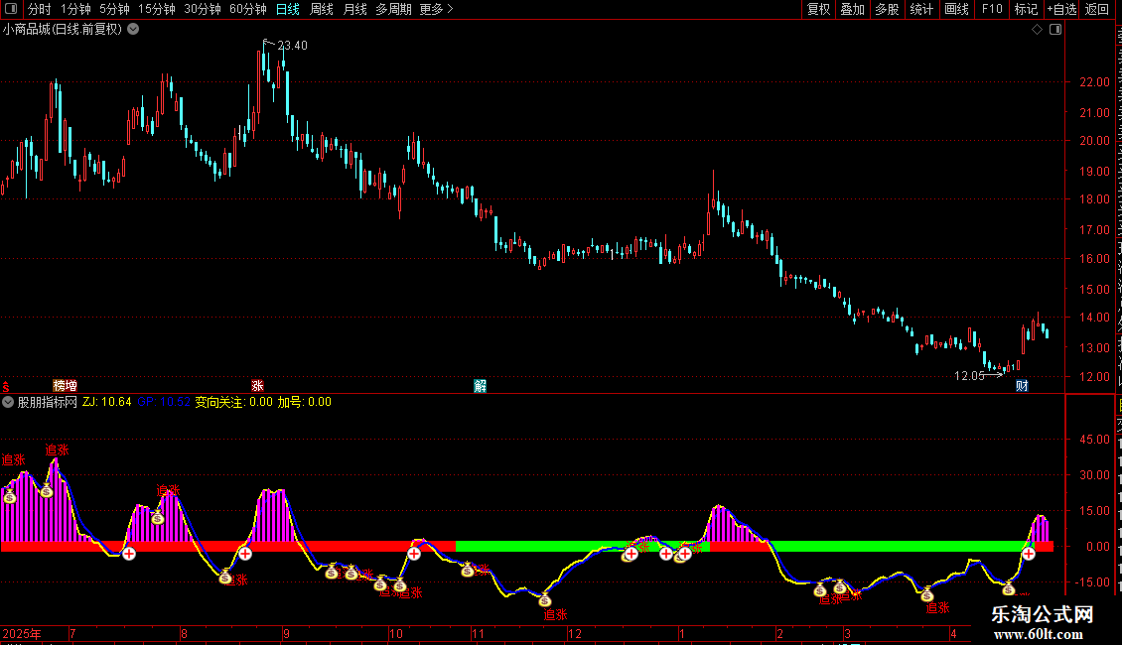The width and height of the screenshot is (1122, 645).
Task: Add stock via +自选 button
Action: point(1061,9)
